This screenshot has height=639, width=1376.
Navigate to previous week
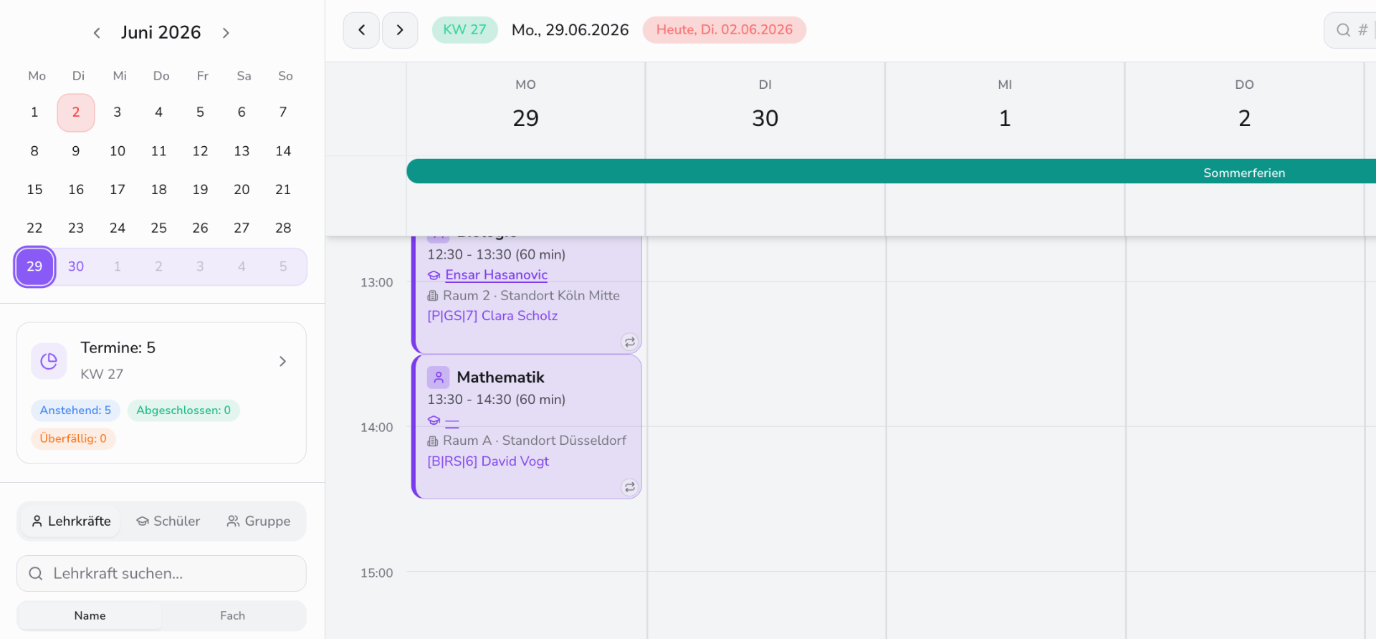tap(361, 30)
